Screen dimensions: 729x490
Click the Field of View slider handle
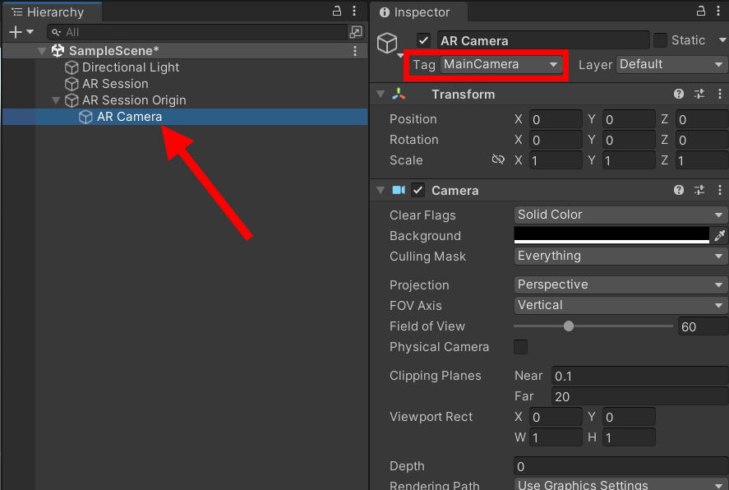click(x=569, y=326)
